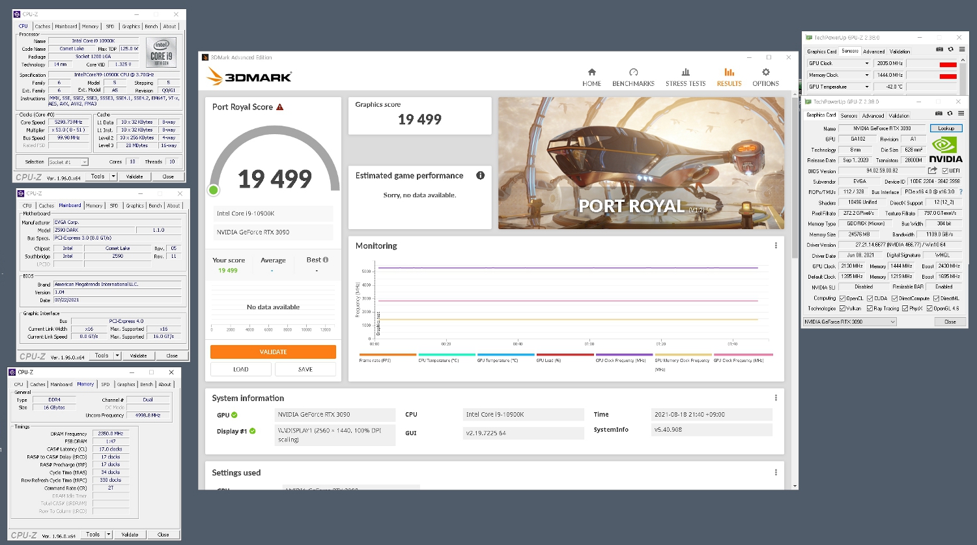The height and width of the screenshot is (545, 977).
Task: Click the 3DMark vertical scrollbar down arrow
Action: [795, 486]
